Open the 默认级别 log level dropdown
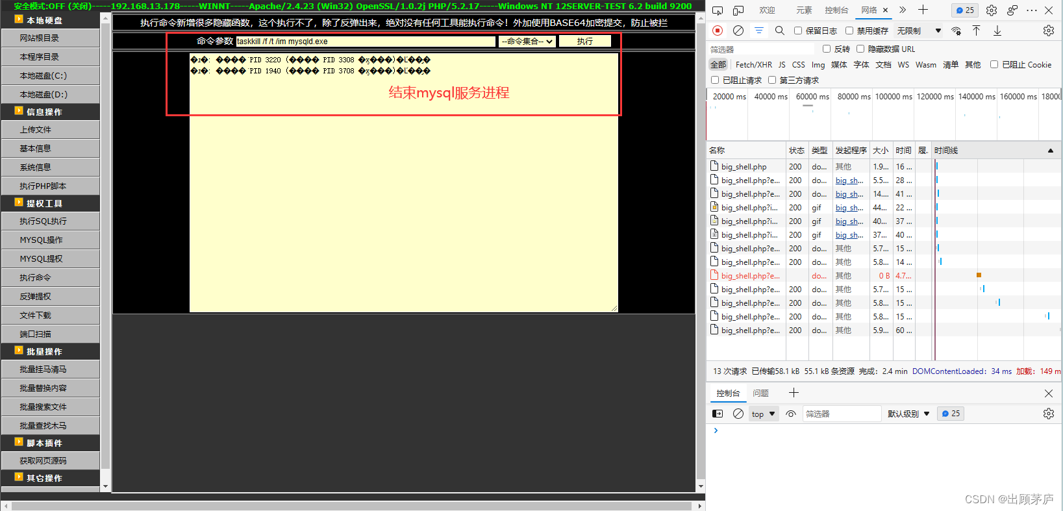This screenshot has height=511, width=1063. click(908, 414)
